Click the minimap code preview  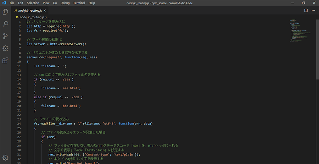point(300,30)
